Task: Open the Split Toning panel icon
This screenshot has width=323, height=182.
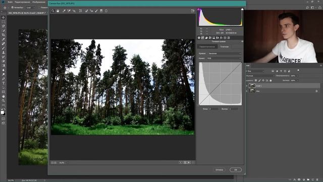Action: (214, 38)
